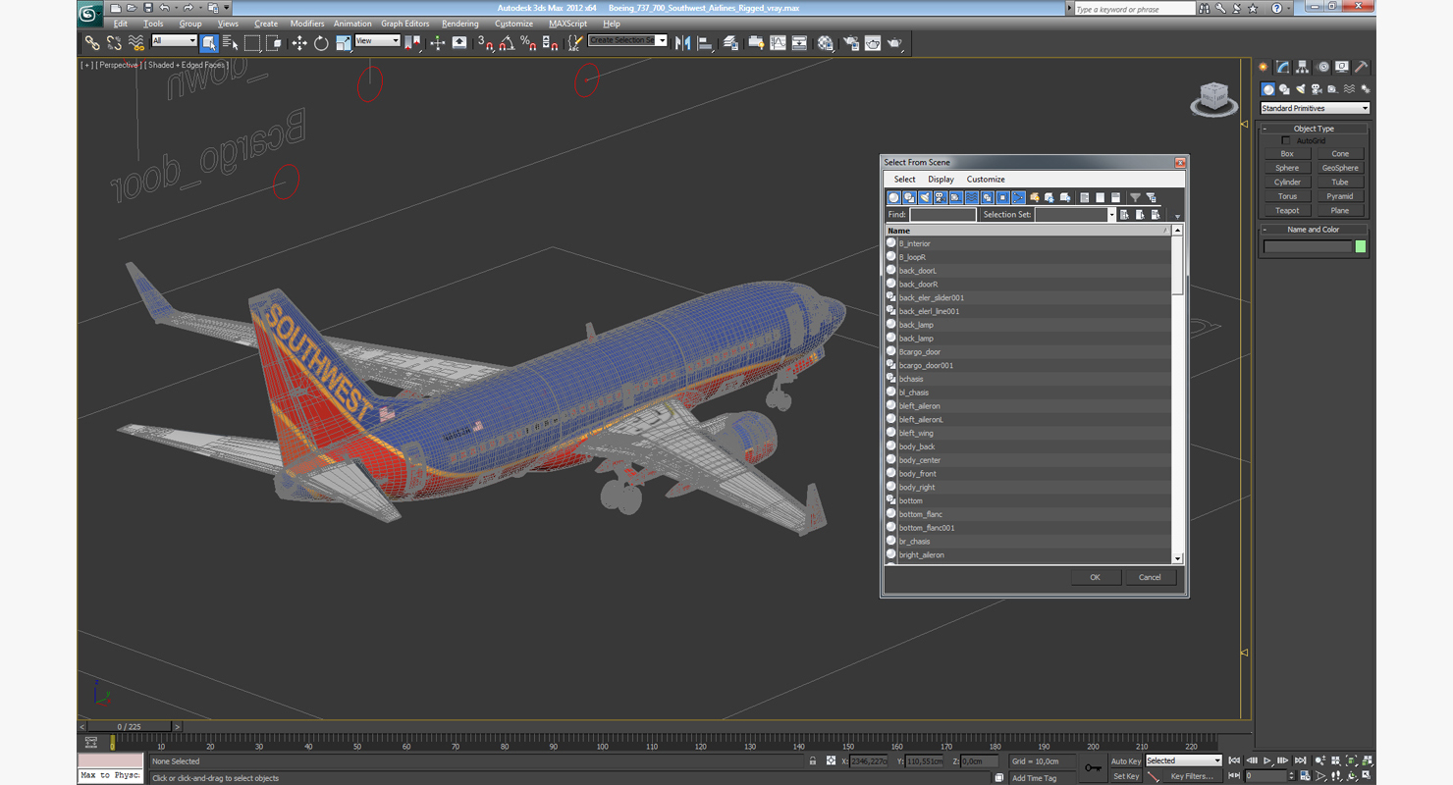Toggle Percent Snap in main toolbar
Viewport: 1453px width, 785px height.
[528, 43]
